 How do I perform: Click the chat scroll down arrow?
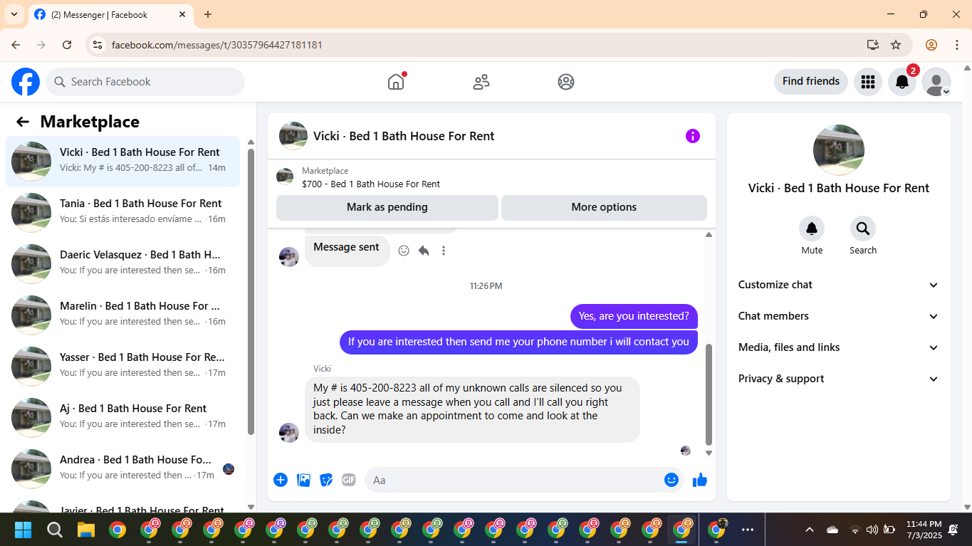709,453
